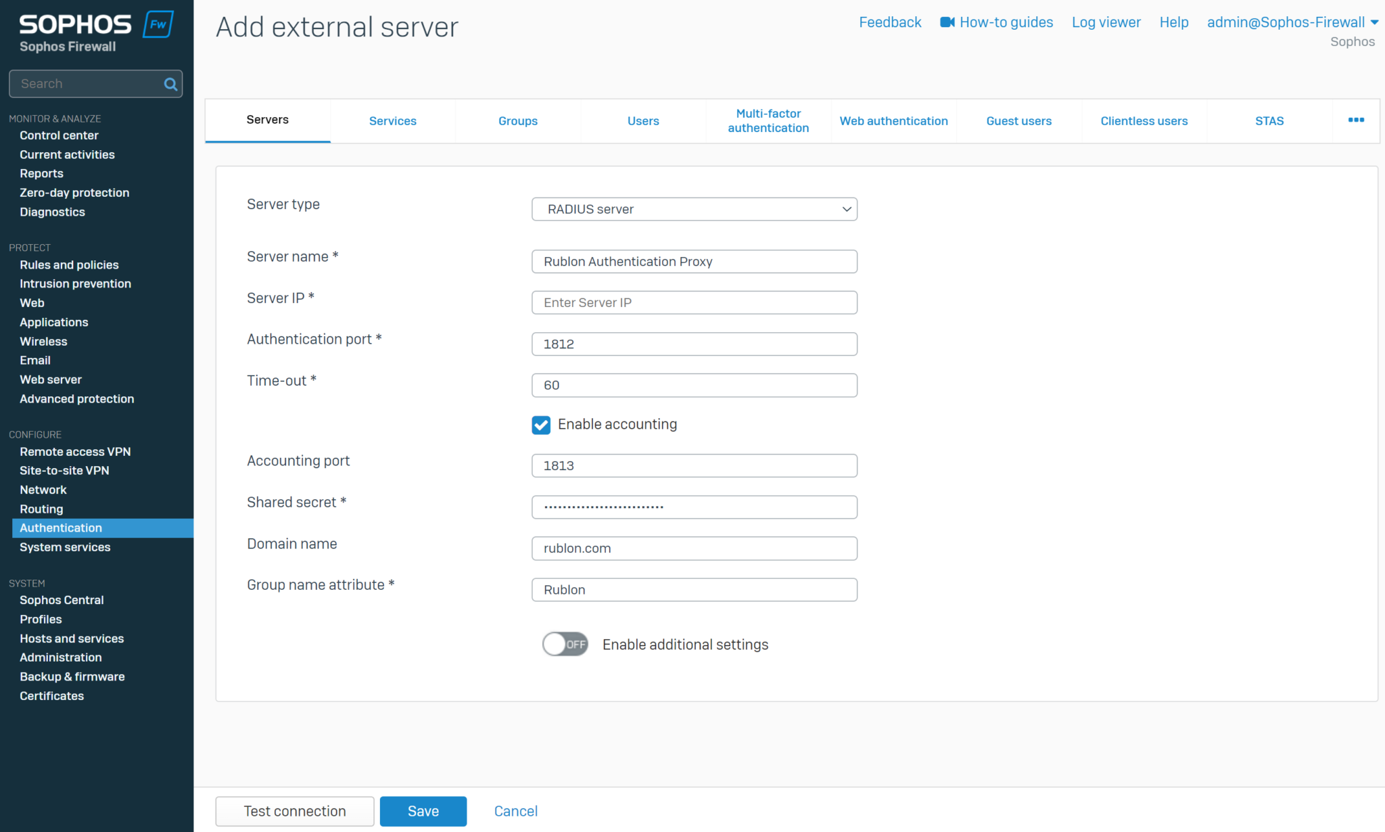
Task: Open the Multi-factor authentication tab
Action: point(768,120)
